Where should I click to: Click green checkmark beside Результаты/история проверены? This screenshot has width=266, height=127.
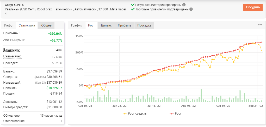click(x=133, y=5)
